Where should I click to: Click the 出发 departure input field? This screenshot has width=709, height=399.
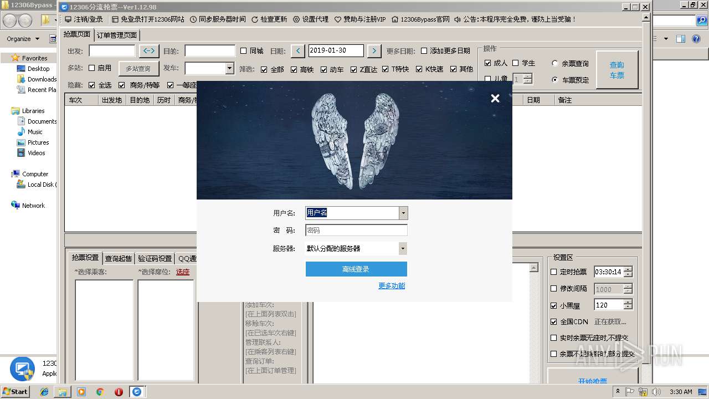pos(112,50)
